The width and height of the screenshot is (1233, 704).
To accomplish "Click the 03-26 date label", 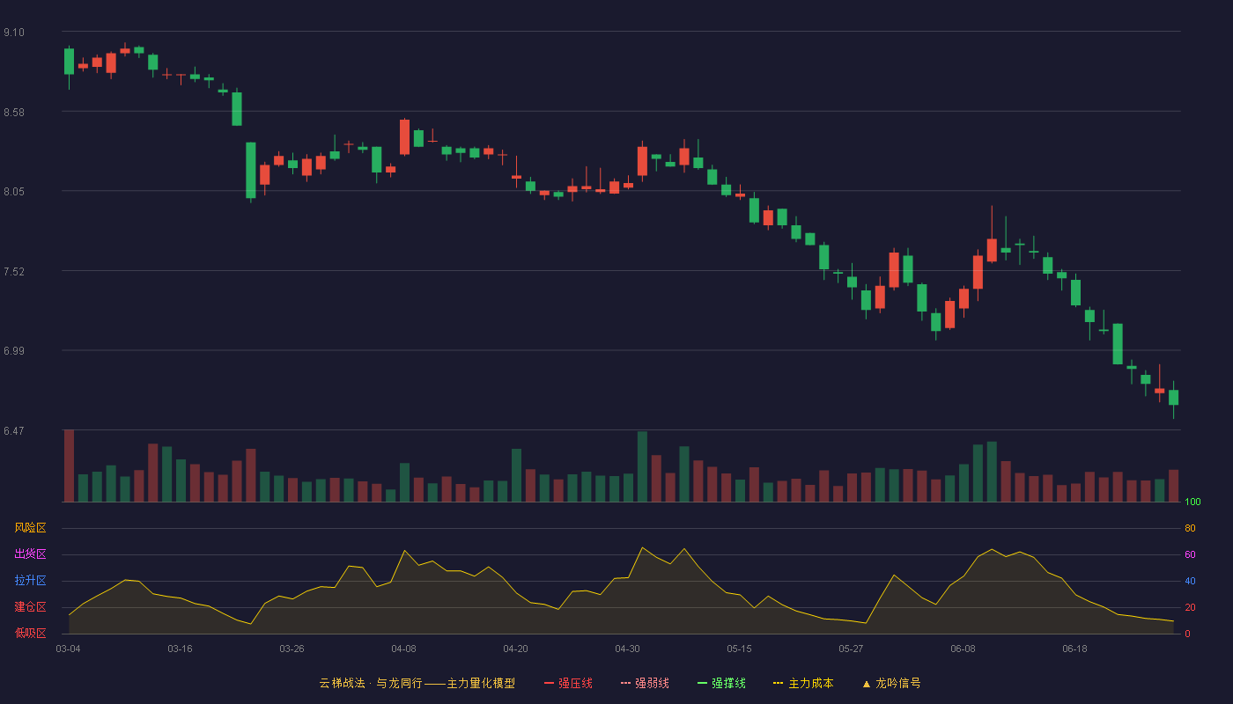I will click(292, 649).
